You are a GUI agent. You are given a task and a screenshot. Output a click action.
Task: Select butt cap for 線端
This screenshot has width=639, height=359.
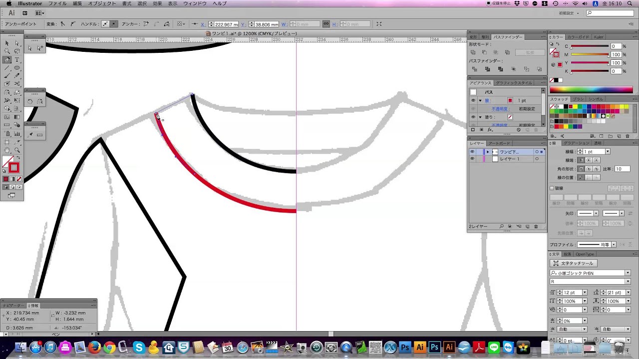581,160
